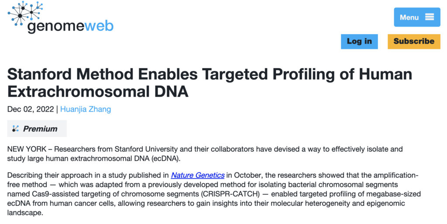Screen dimensions: 447x224
Task: Click the word "landscape." ending the article
Action: coord(25,213)
